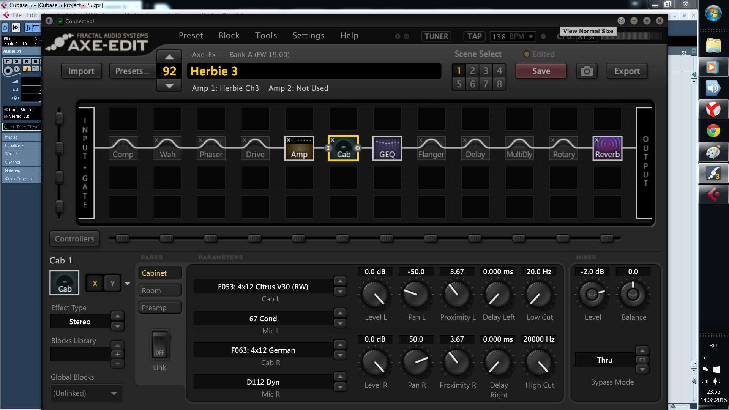Screen dimensions: 729x410
Task: Click the system tray volume speaker icon
Action: click(x=716, y=381)
